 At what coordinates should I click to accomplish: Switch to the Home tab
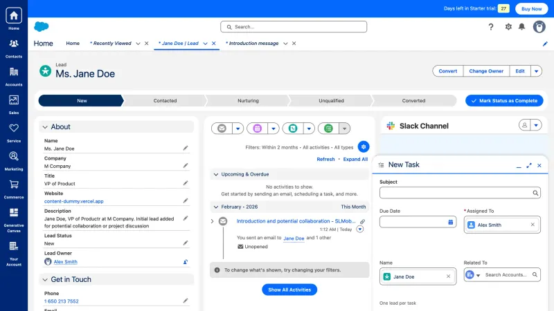pyautogui.click(x=73, y=44)
